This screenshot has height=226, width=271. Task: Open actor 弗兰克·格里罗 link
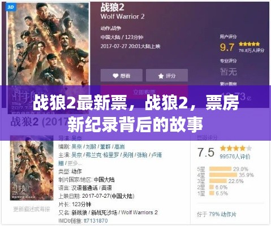(102, 155)
